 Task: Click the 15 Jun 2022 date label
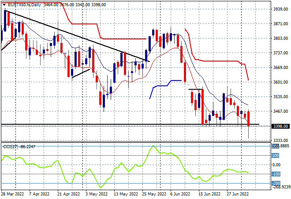pos(209,194)
